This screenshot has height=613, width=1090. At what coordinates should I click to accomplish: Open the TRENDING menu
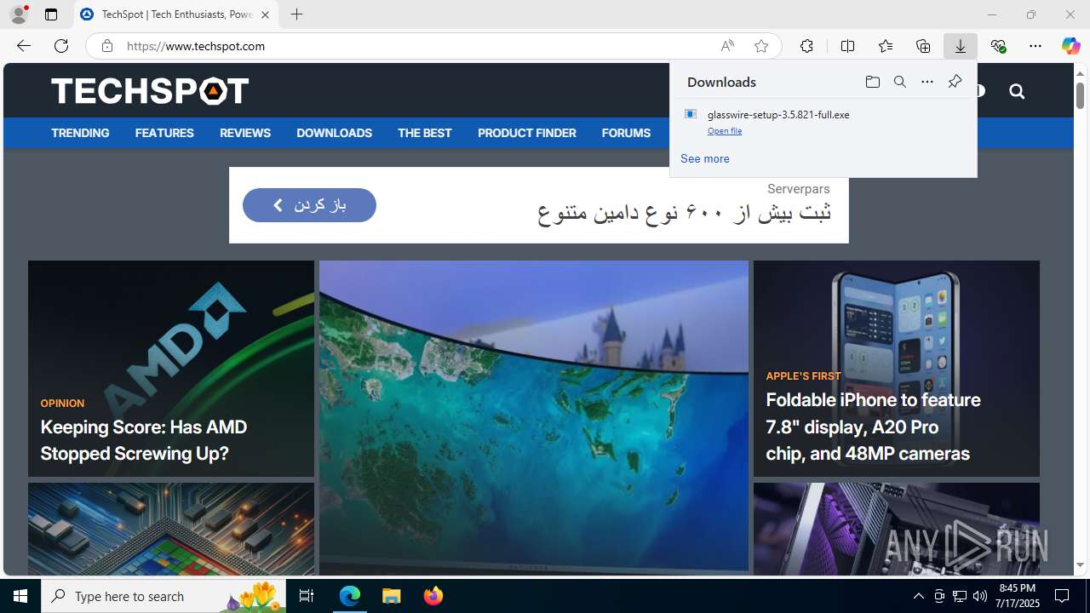click(80, 133)
